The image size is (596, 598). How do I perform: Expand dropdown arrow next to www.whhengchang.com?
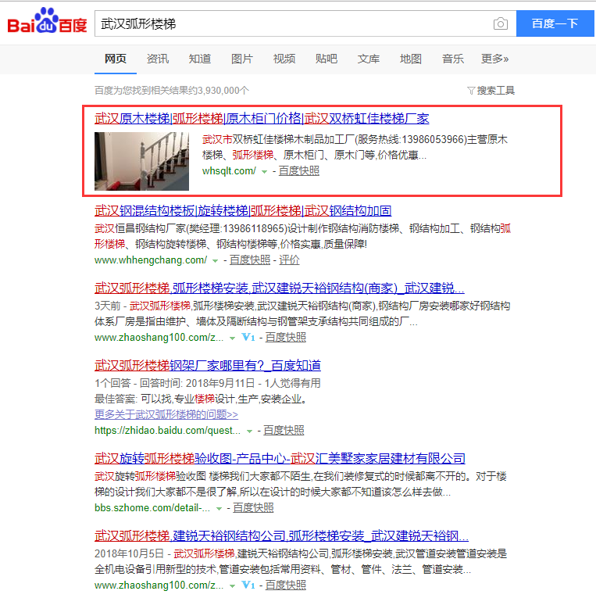pos(215,261)
